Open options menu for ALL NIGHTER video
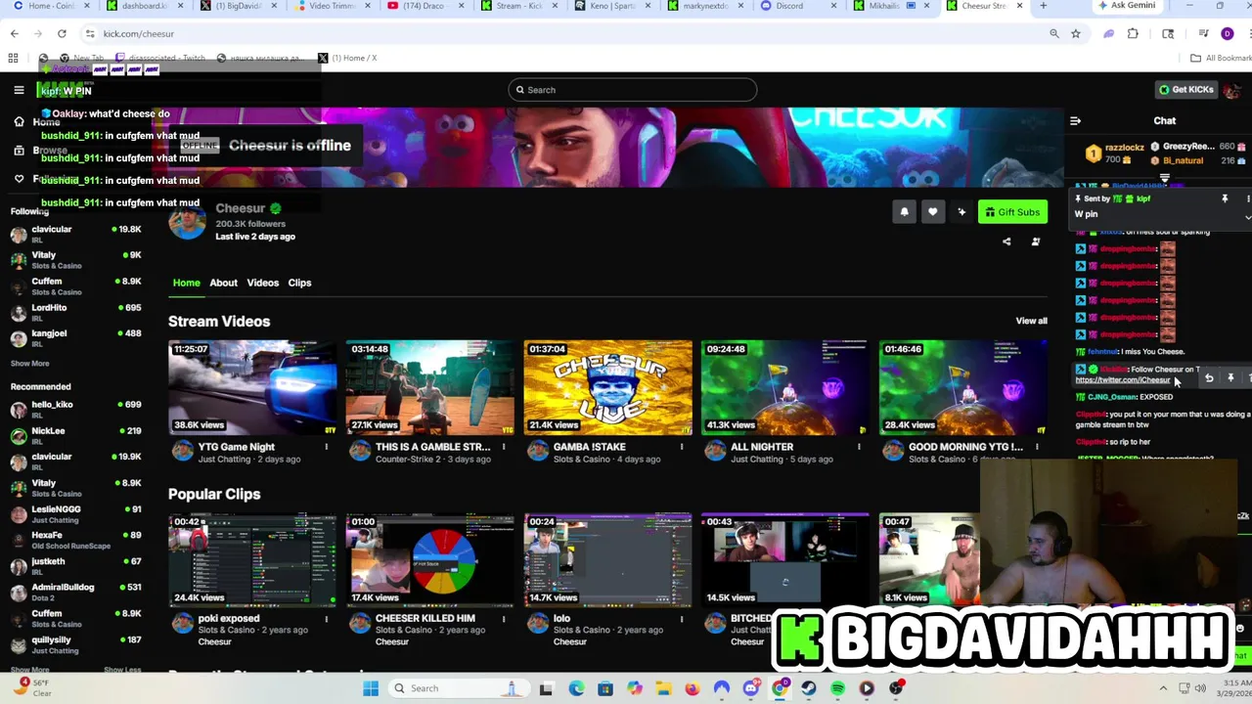 point(859,447)
